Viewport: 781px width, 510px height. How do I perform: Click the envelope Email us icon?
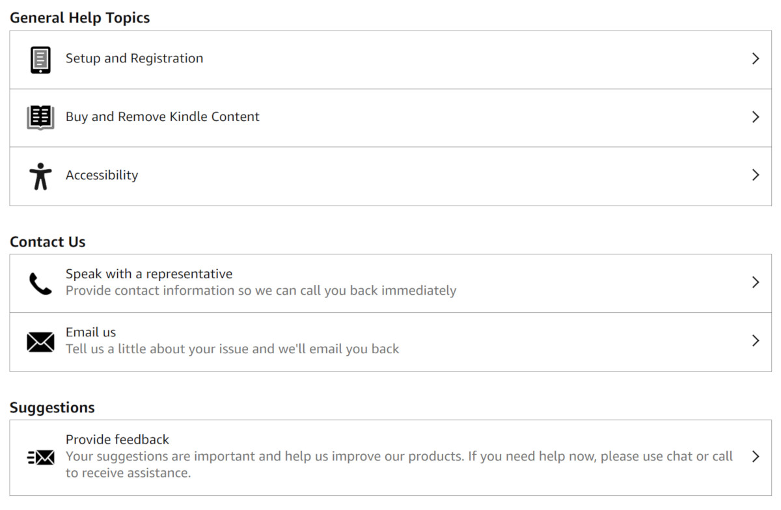pos(40,342)
